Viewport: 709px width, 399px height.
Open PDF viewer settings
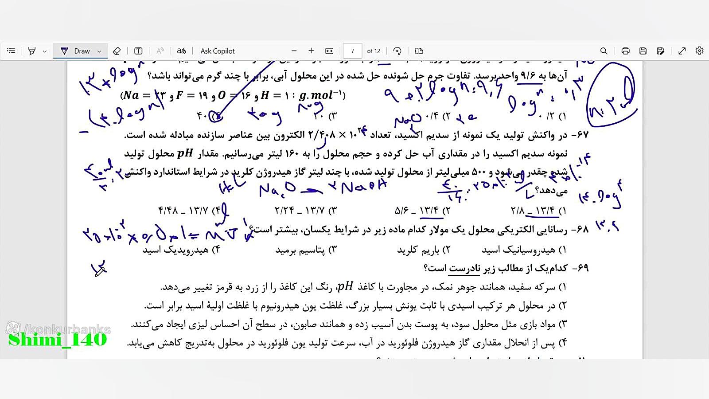pos(699,51)
